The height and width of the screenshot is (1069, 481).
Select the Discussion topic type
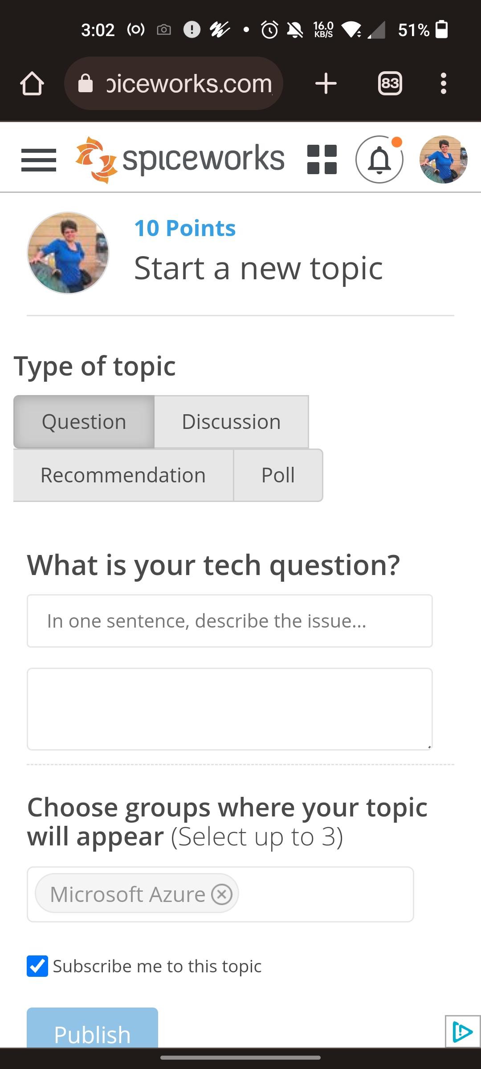pyautogui.click(x=231, y=422)
